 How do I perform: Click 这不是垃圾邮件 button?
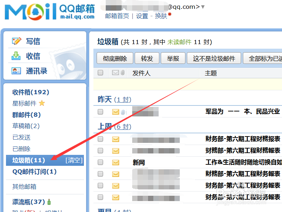tap(214, 58)
